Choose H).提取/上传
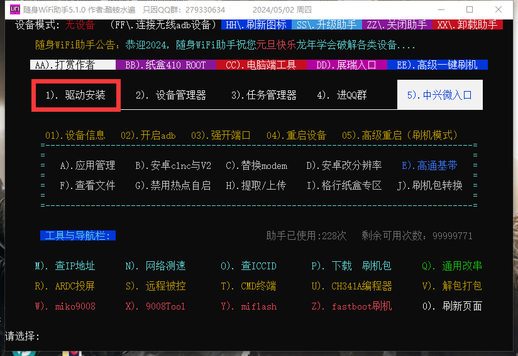The width and height of the screenshot is (518, 356). point(256,185)
